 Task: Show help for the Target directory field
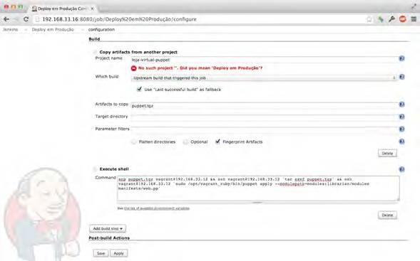[401, 117]
